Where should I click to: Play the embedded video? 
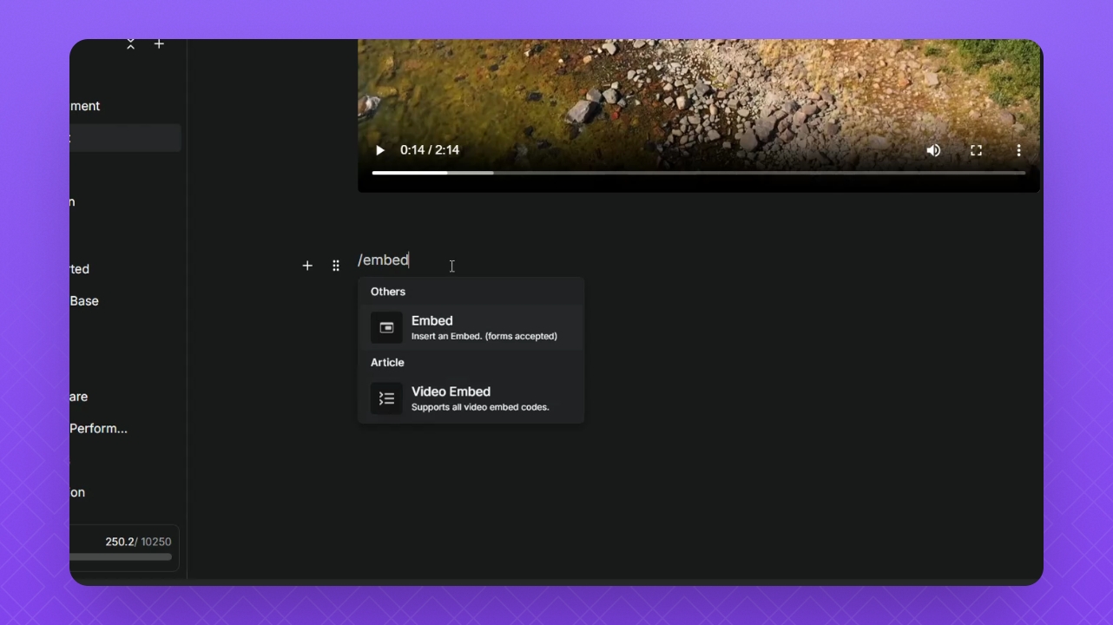click(379, 150)
